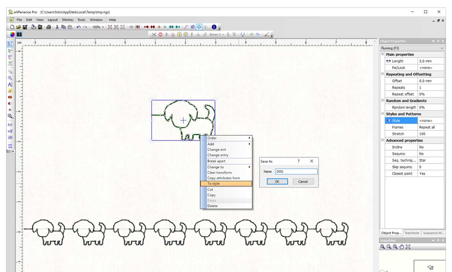Click the green rotate-left arrow icon

coord(252,35)
